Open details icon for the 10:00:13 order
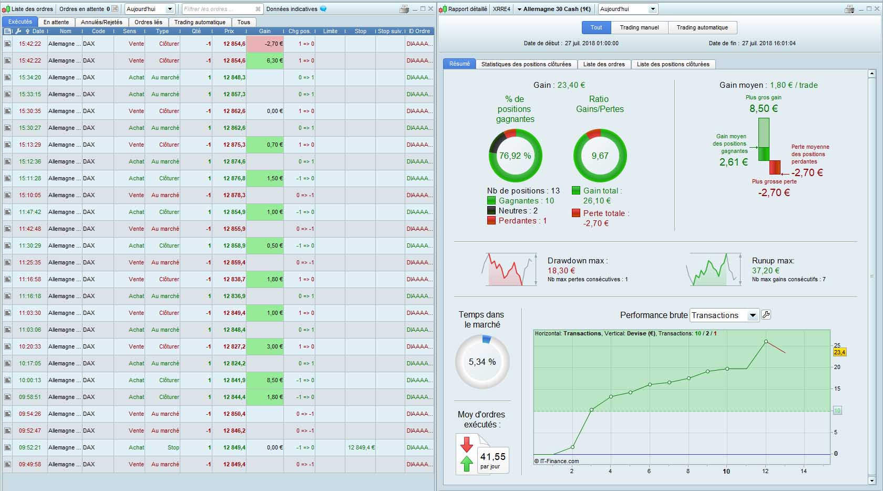 pyautogui.click(x=7, y=380)
